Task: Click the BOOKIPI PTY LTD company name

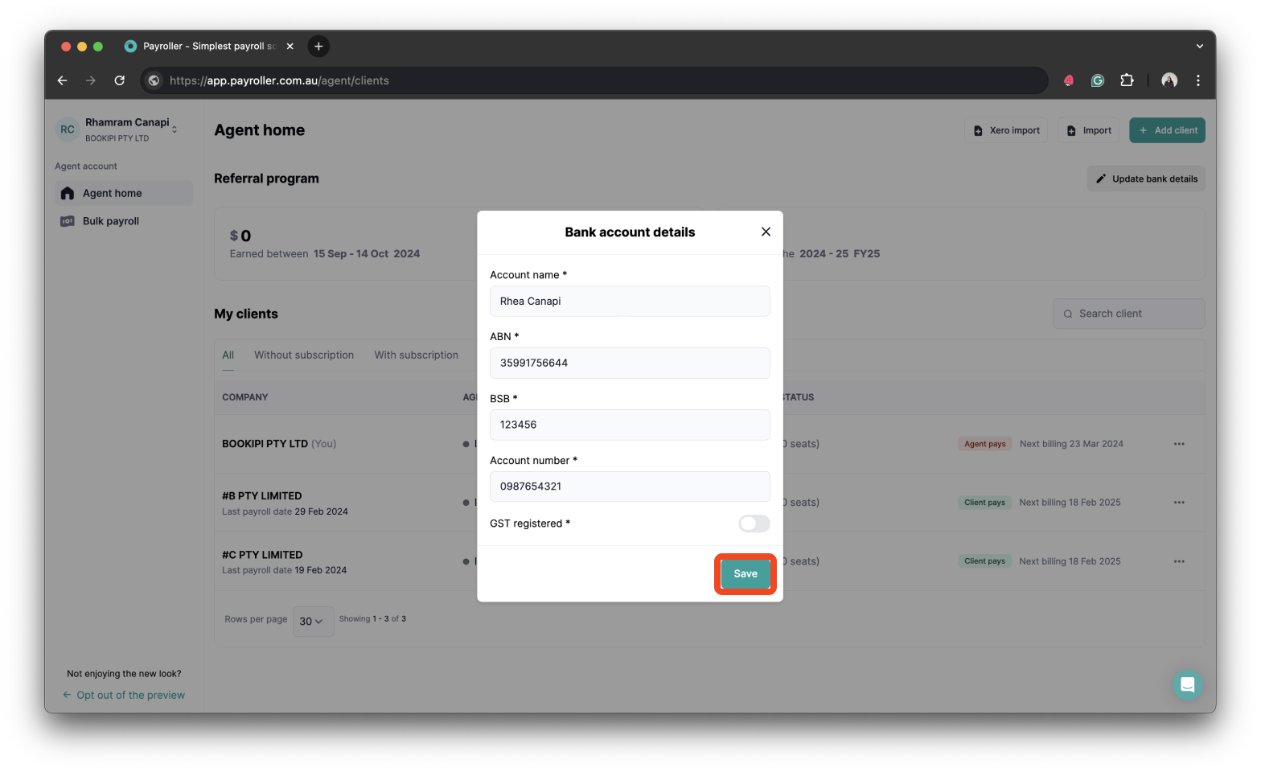Action: 265,444
